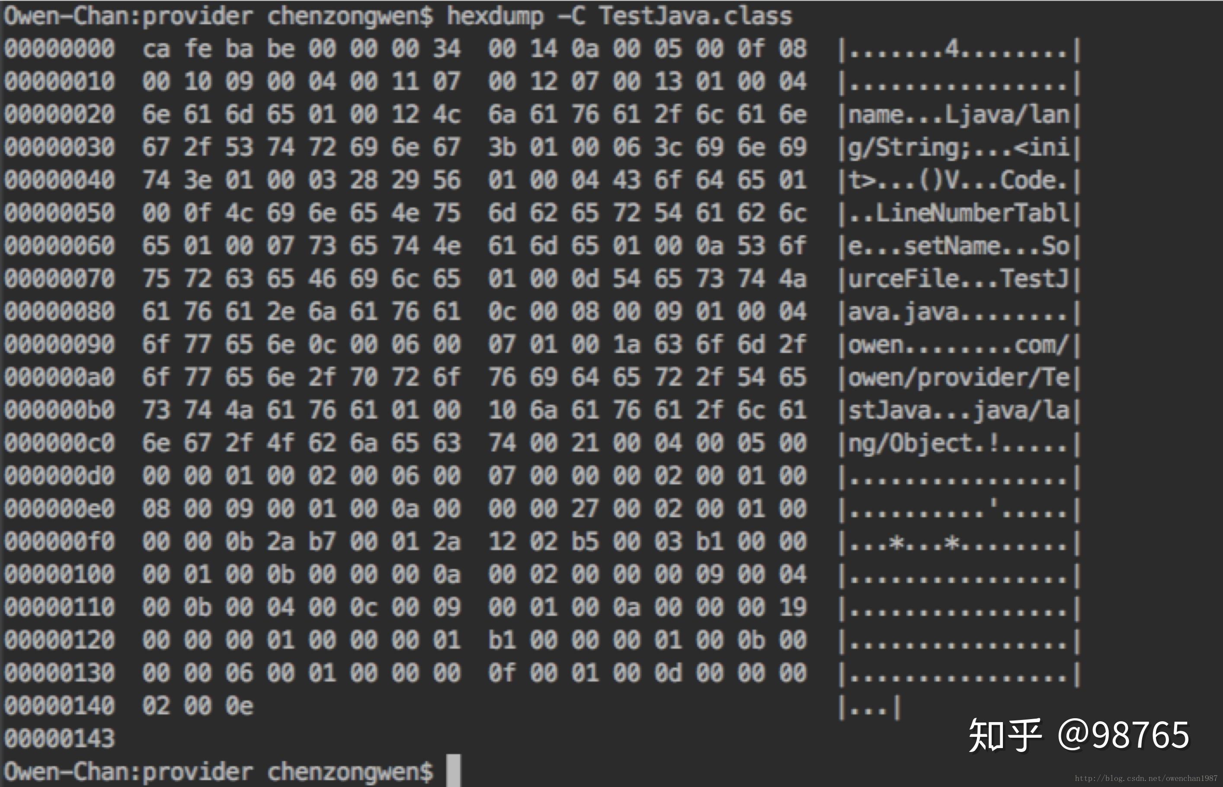Click the ASCII text 'name...Ljava/lan'
Viewport: 1223px width, 787px height.
tap(959, 115)
